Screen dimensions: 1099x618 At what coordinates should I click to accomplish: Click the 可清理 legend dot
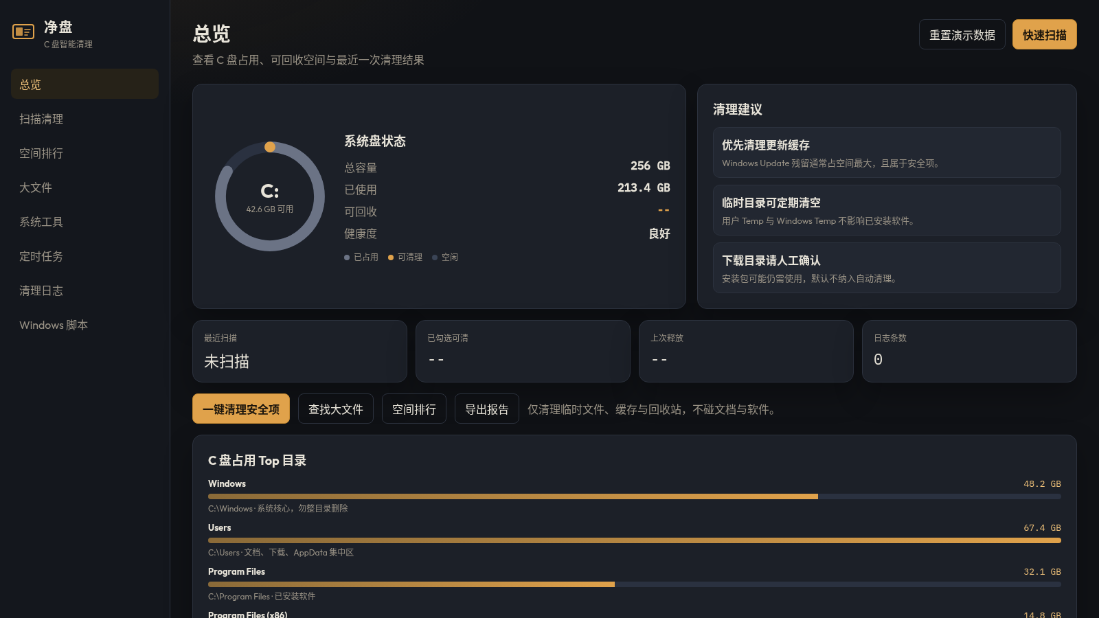[391, 257]
